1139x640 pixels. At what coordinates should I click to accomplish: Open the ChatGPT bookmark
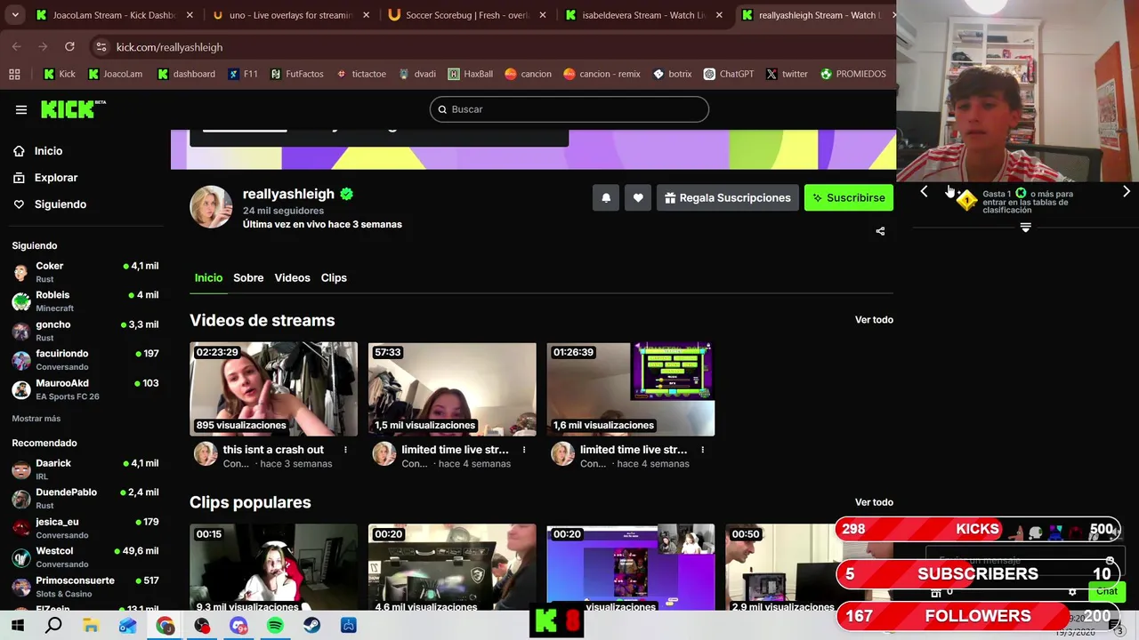tap(729, 74)
